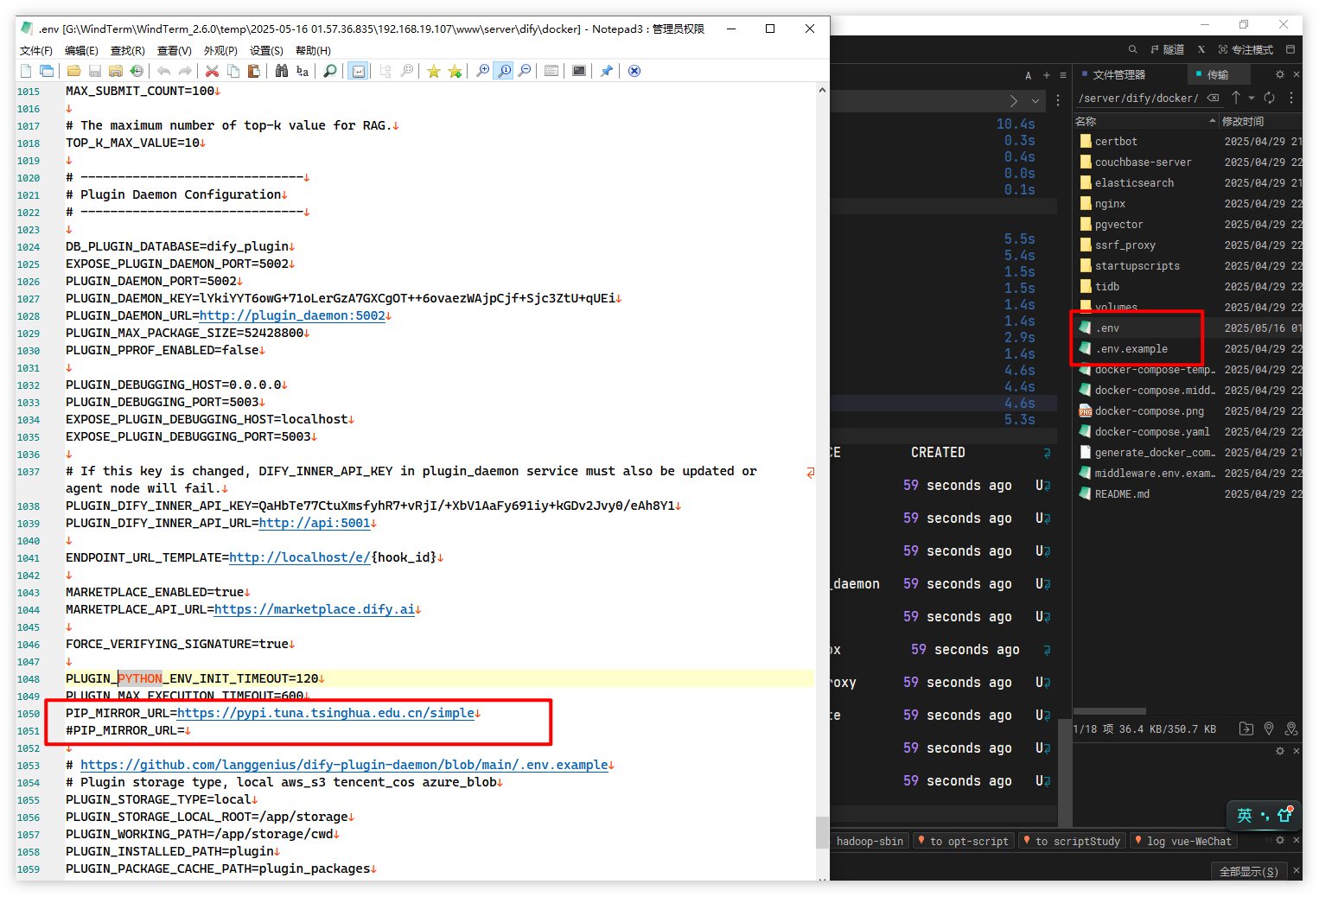Open the 查看(V) menu
Image resolution: width=1319 pixels, height=897 pixels.
tap(175, 51)
